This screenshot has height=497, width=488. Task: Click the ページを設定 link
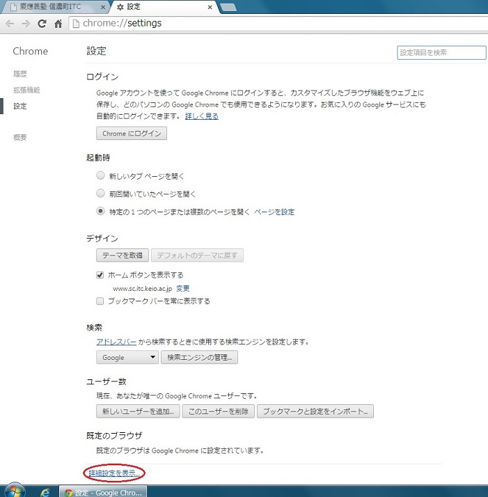[274, 212]
